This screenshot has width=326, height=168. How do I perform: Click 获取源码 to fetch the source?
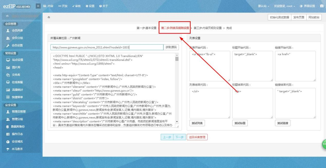[x=171, y=47]
